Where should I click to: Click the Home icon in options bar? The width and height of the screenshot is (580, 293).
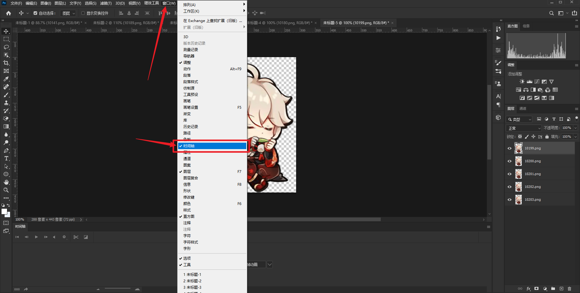[9, 13]
